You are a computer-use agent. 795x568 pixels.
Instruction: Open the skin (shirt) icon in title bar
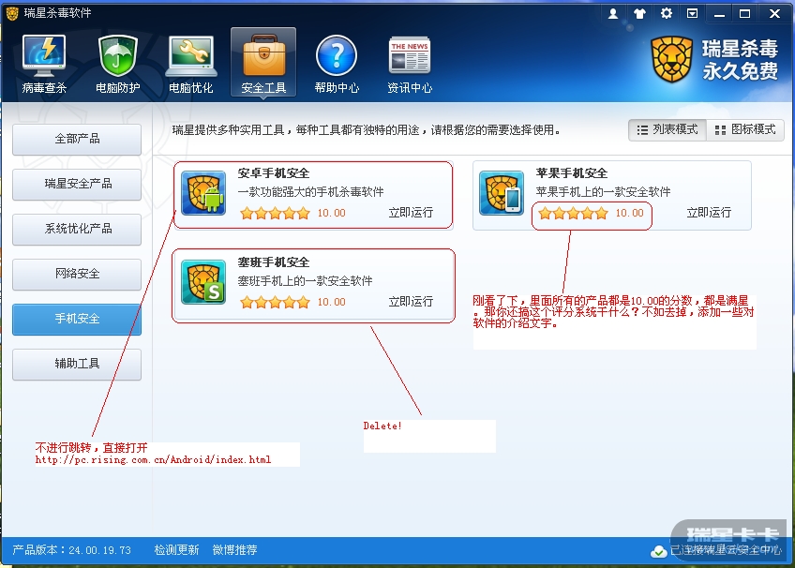pyautogui.click(x=640, y=14)
